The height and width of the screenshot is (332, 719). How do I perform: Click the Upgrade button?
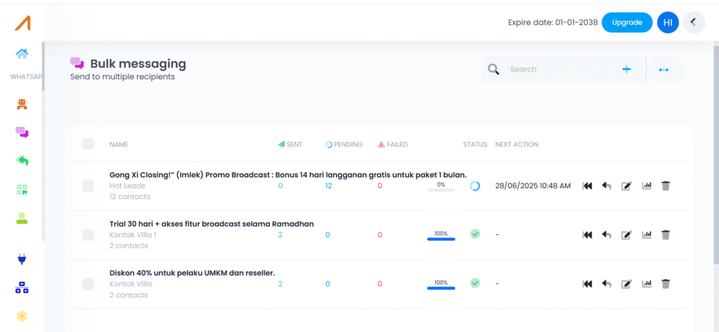pyautogui.click(x=627, y=22)
